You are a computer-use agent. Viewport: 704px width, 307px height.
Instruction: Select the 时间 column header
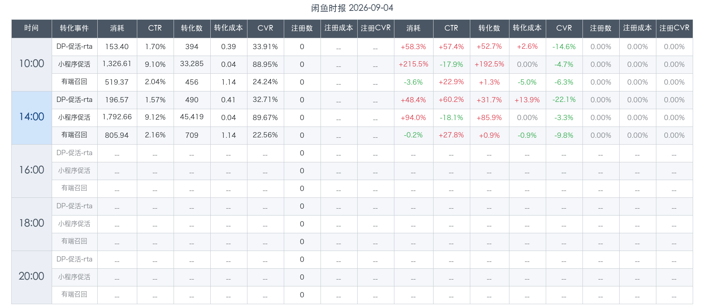pos(31,28)
